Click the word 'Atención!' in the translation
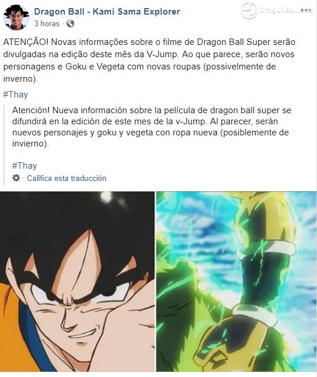This screenshot has height=377, width=317. click(x=31, y=110)
